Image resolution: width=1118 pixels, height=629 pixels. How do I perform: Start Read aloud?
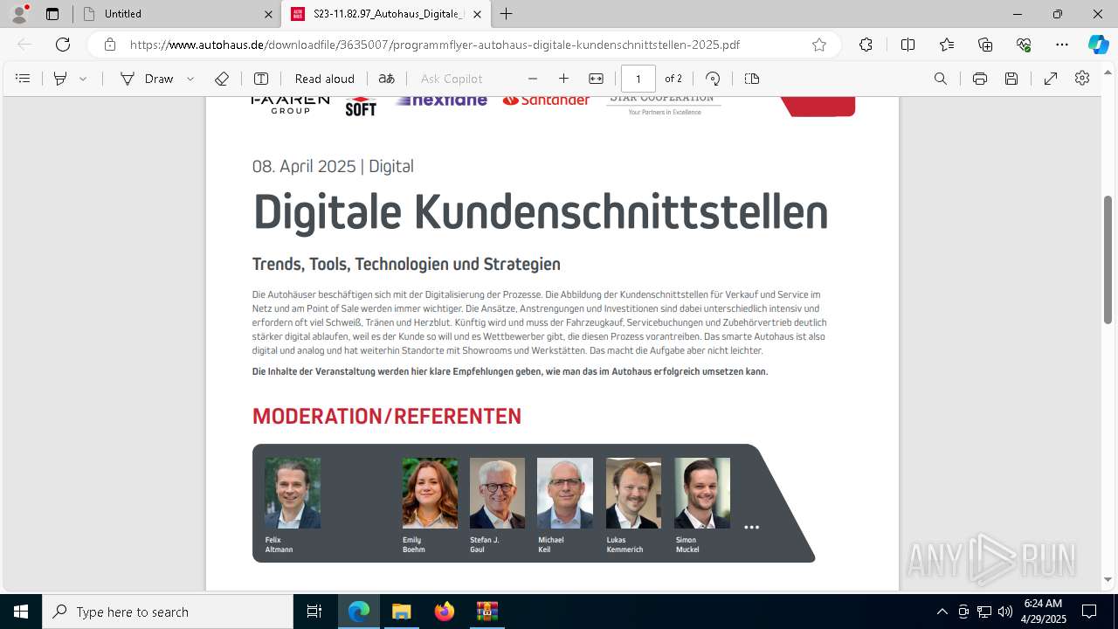coord(324,79)
